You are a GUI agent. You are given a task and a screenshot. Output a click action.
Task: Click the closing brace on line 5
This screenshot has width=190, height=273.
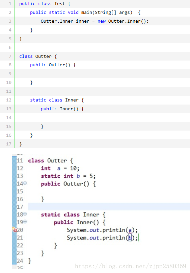pyautogui.click(x=21, y=39)
